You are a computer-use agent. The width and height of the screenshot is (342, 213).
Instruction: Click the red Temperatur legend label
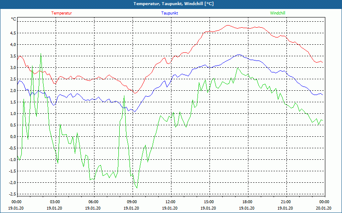coord(62,13)
